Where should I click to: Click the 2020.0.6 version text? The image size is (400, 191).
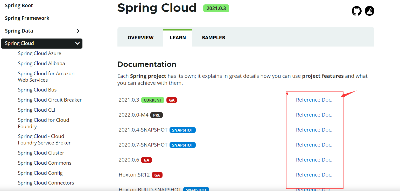129,160
